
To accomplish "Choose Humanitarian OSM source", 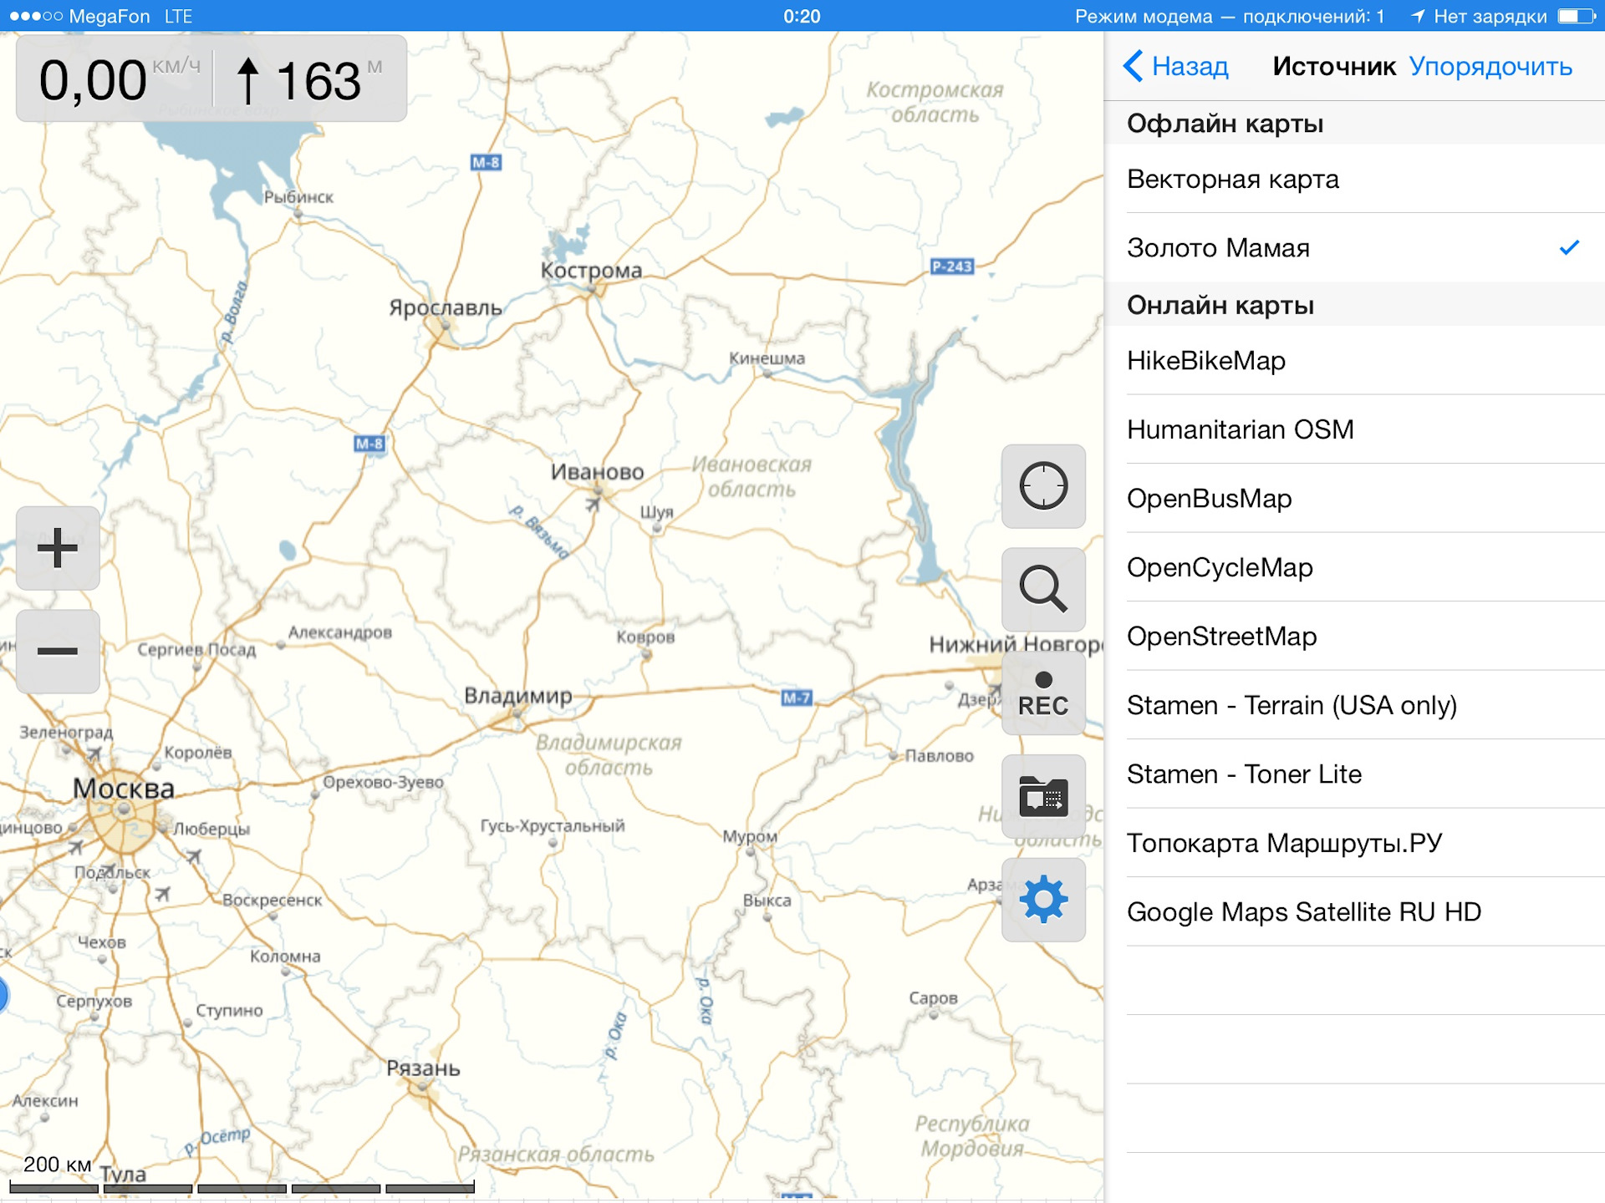I will point(1354,429).
